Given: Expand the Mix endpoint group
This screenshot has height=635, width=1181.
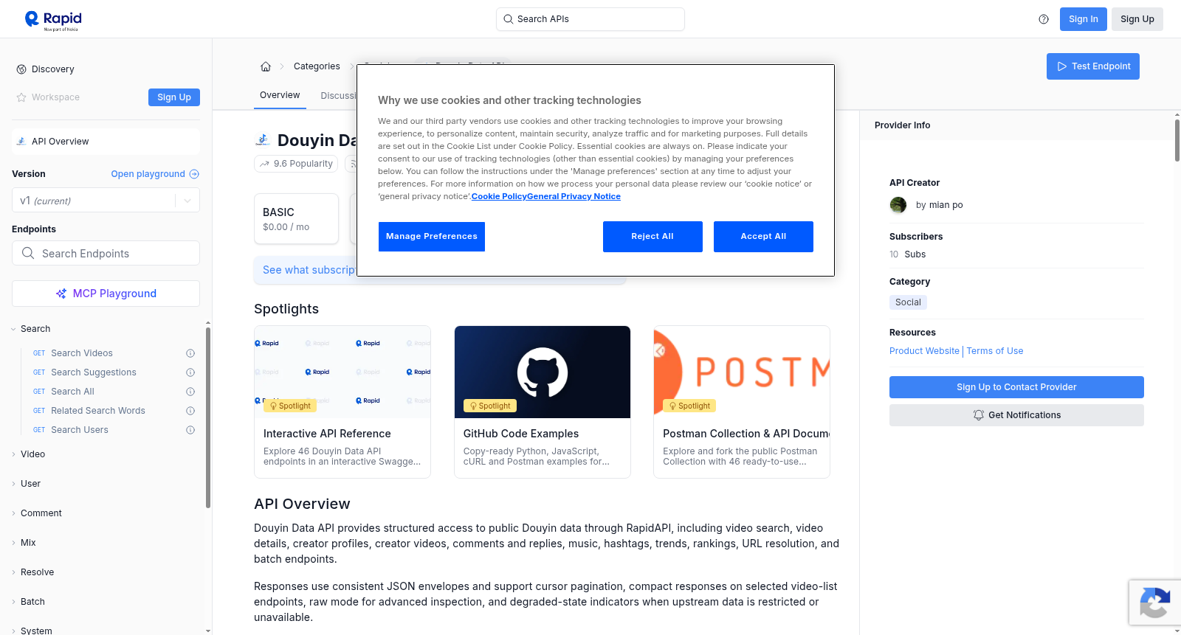Looking at the screenshot, I should coord(13,543).
